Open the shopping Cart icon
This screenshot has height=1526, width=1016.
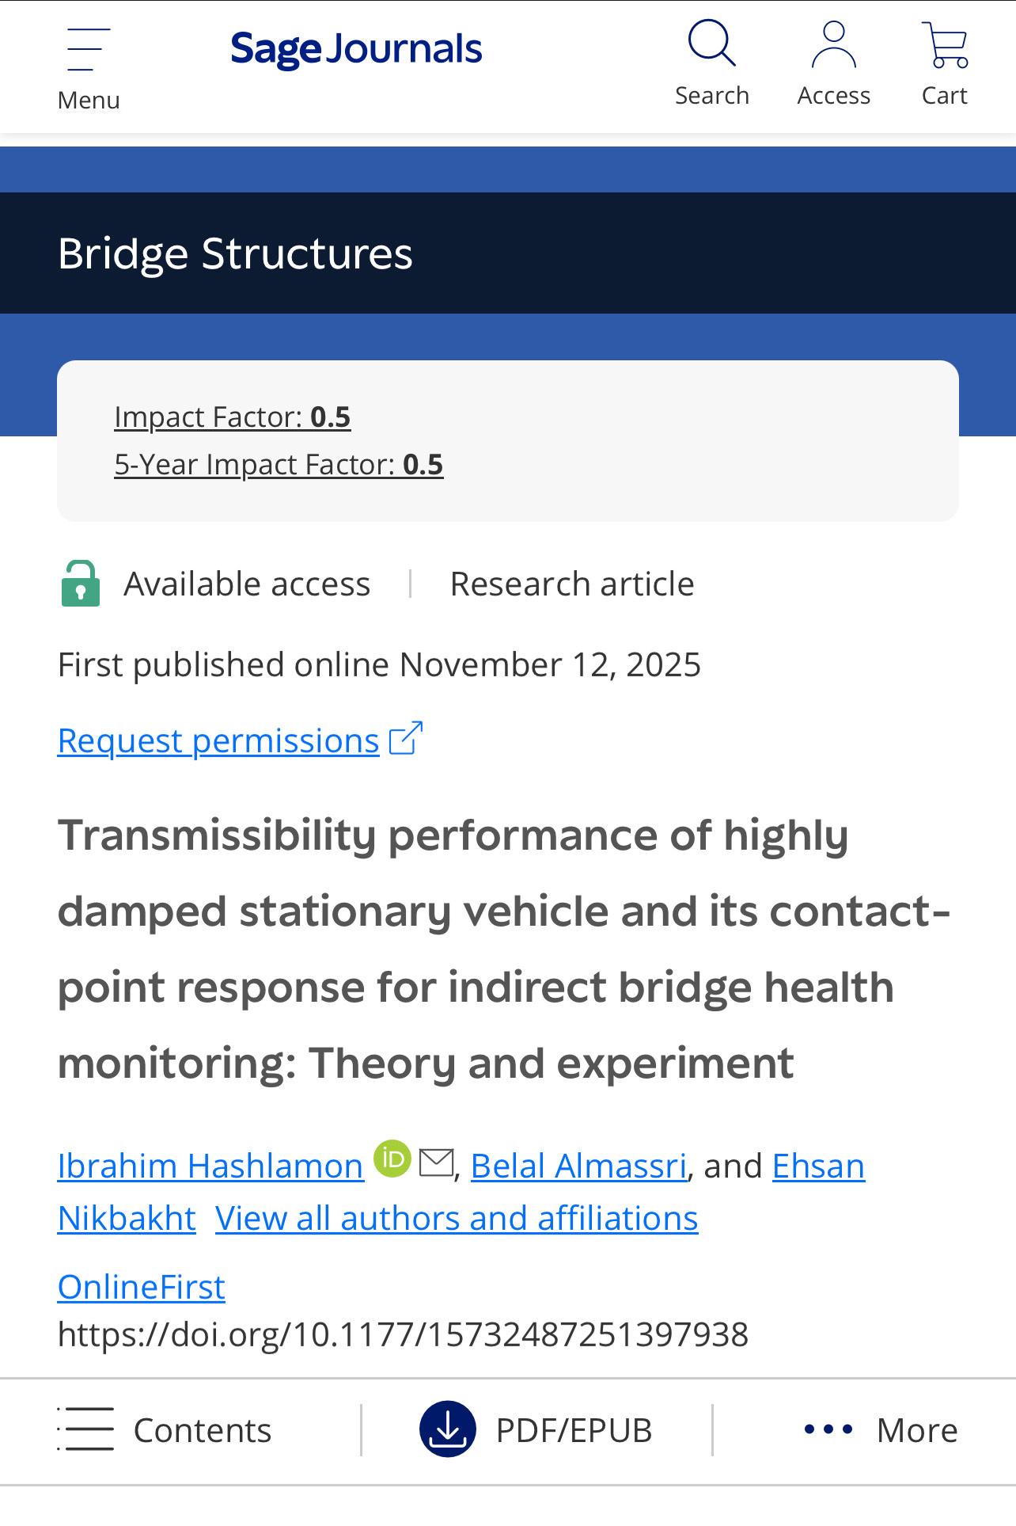tap(945, 45)
